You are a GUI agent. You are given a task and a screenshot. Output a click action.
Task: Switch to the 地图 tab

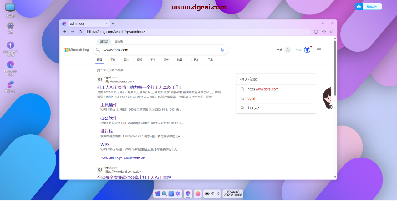(179, 60)
